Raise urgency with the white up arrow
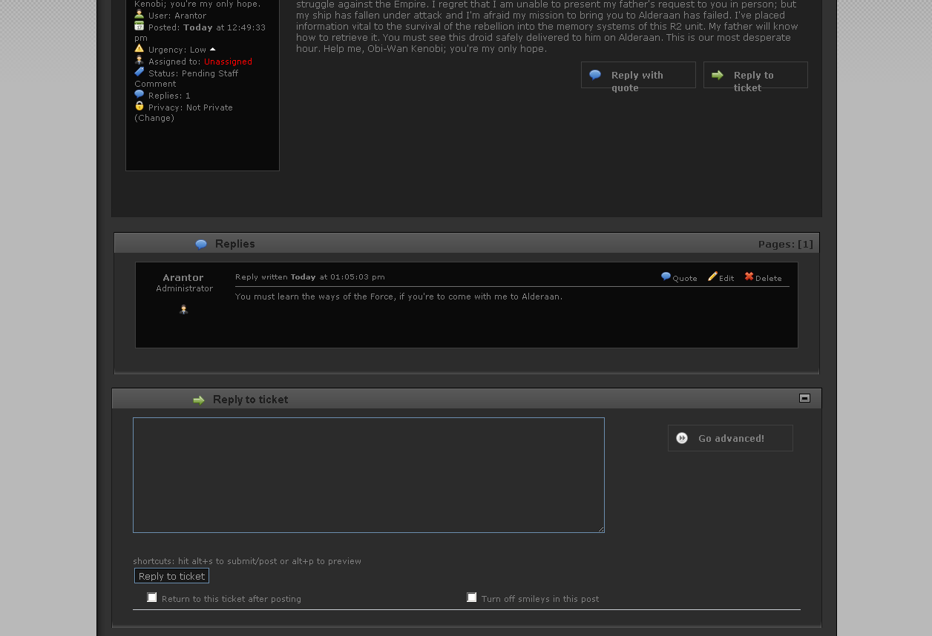Screen dimensions: 932x636 pos(213,50)
